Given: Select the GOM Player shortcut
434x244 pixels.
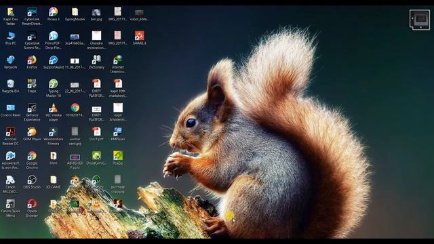Looking at the screenshot, I should 32,134.
